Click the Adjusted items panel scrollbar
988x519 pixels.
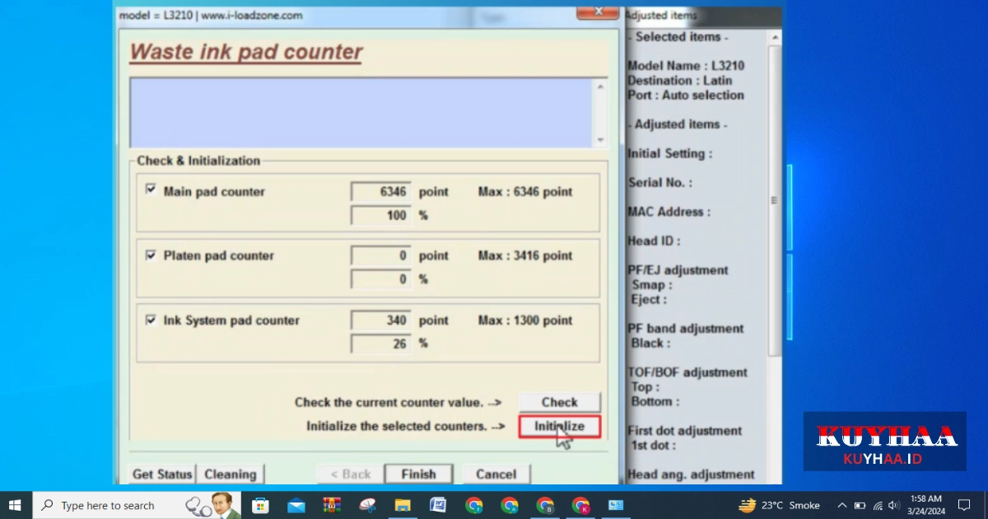(x=774, y=200)
